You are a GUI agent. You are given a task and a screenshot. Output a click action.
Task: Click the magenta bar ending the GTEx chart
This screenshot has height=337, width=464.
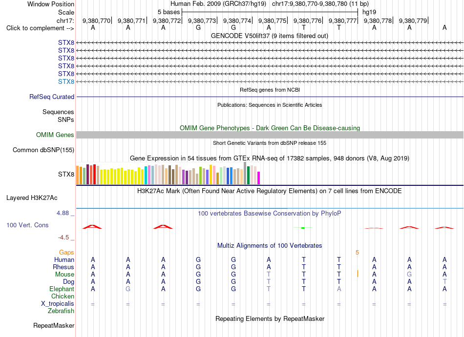pos(259,178)
